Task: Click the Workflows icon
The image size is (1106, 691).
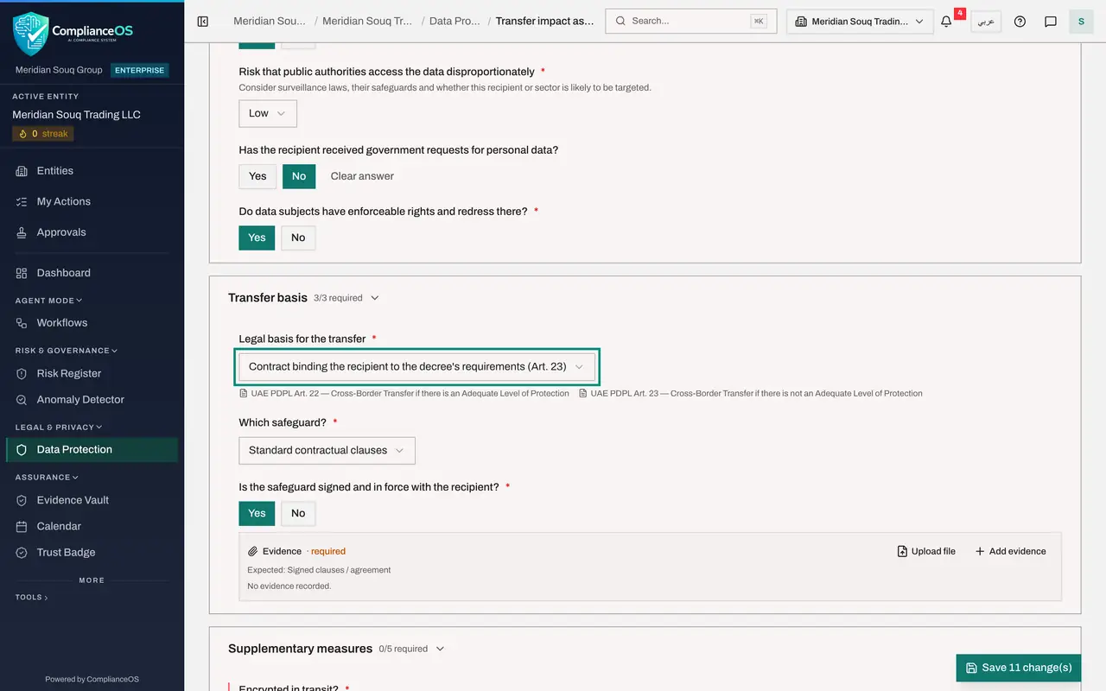Action: coord(22,323)
